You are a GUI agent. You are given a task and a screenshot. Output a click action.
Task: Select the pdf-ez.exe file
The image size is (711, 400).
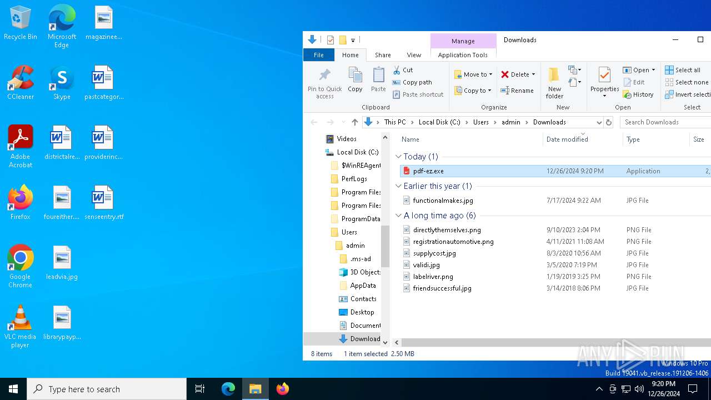tap(555, 171)
